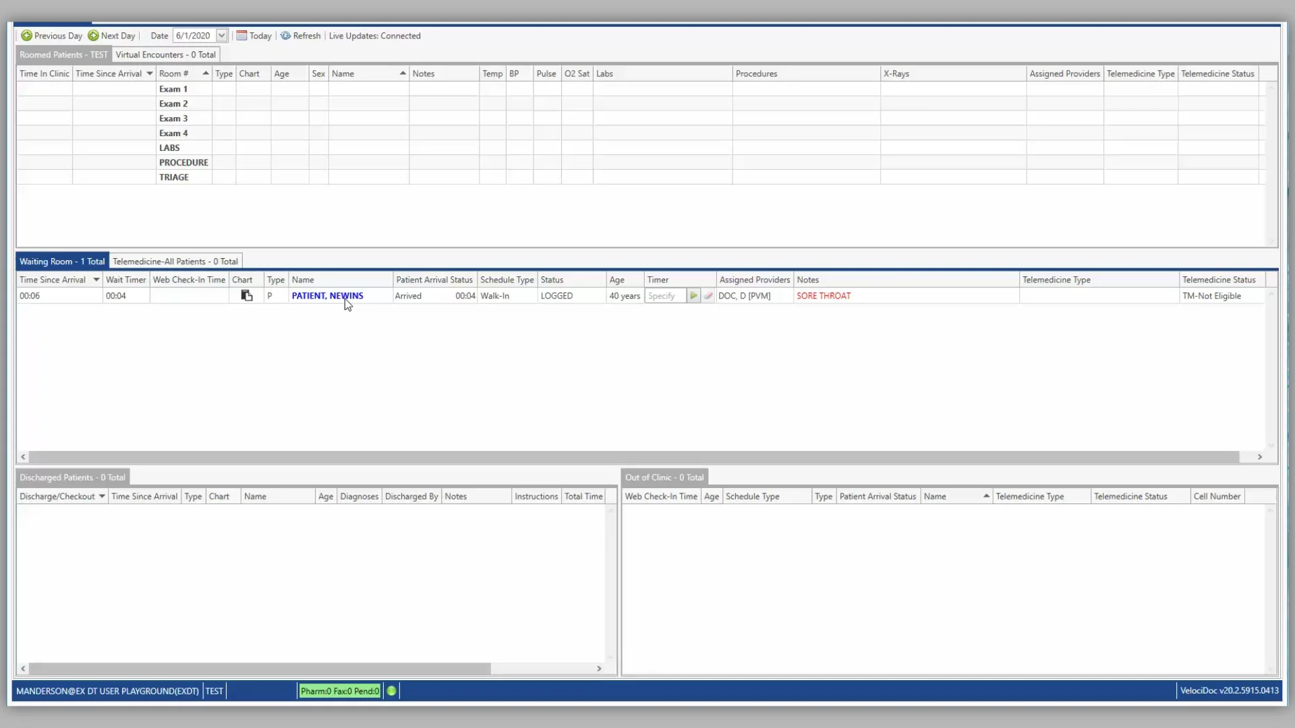Click the Next Day arrow icon

pyautogui.click(x=92, y=36)
